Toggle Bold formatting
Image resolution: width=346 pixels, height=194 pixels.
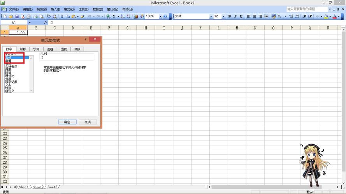tap(230, 16)
